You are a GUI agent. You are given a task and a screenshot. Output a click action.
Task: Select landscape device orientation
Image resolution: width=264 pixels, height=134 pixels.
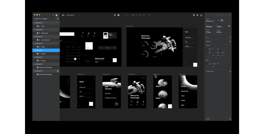222,20
